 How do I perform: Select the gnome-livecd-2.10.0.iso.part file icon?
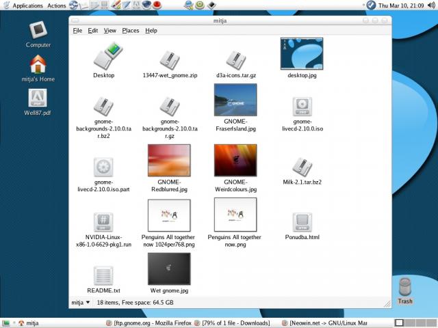click(103, 167)
